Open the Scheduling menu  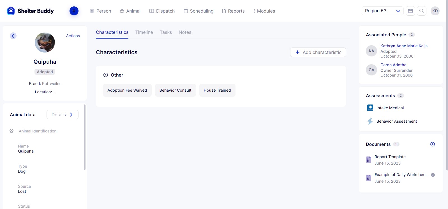[x=198, y=11]
